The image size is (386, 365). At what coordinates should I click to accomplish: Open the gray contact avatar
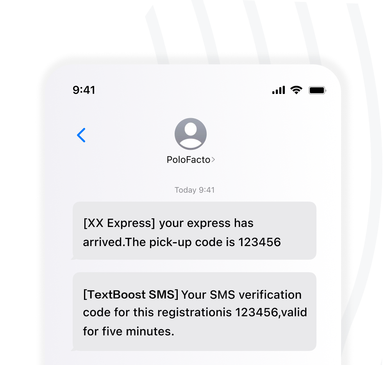pyautogui.click(x=191, y=134)
